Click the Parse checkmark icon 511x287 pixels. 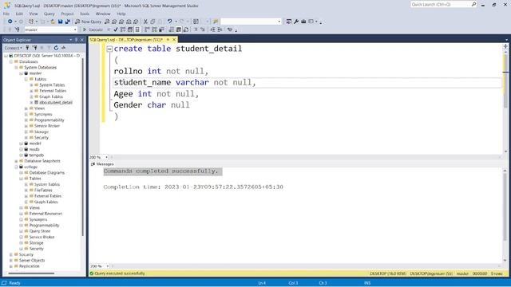[116, 29]
